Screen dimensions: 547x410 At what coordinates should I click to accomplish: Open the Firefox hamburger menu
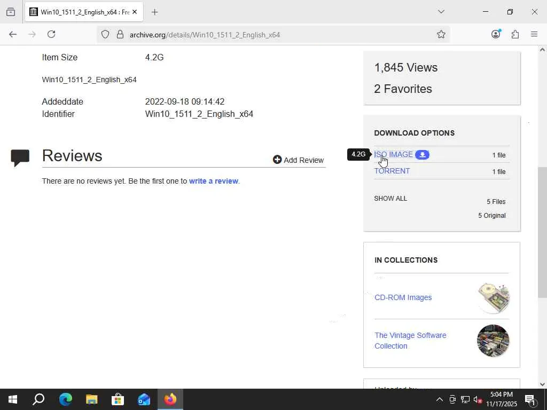tap(534, 34)
